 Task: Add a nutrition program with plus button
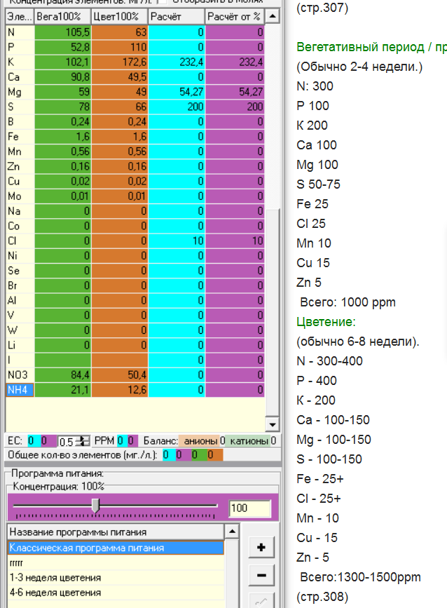tap(261, 547)
